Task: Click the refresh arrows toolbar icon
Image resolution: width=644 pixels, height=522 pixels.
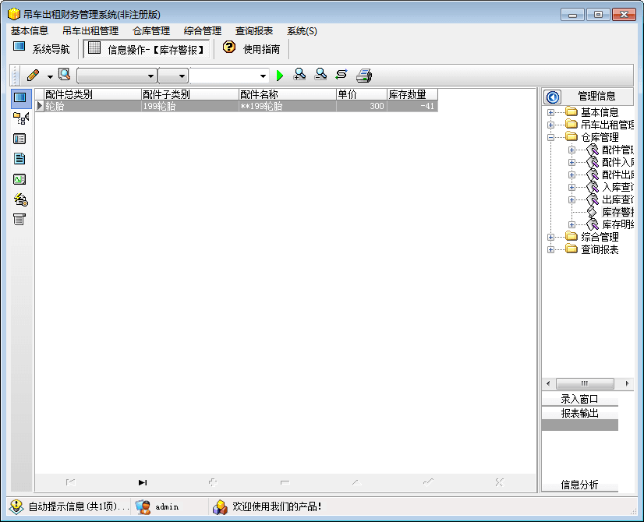Action: coord(341,75)
